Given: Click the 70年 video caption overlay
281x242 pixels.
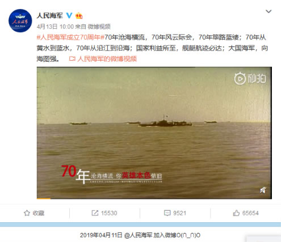Looking at the screenshot, I should point(112,174).
